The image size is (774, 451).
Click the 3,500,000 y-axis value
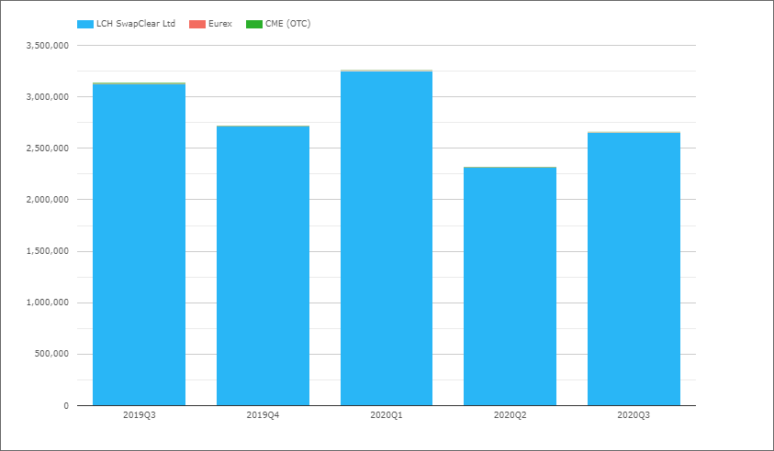(48, 45)
